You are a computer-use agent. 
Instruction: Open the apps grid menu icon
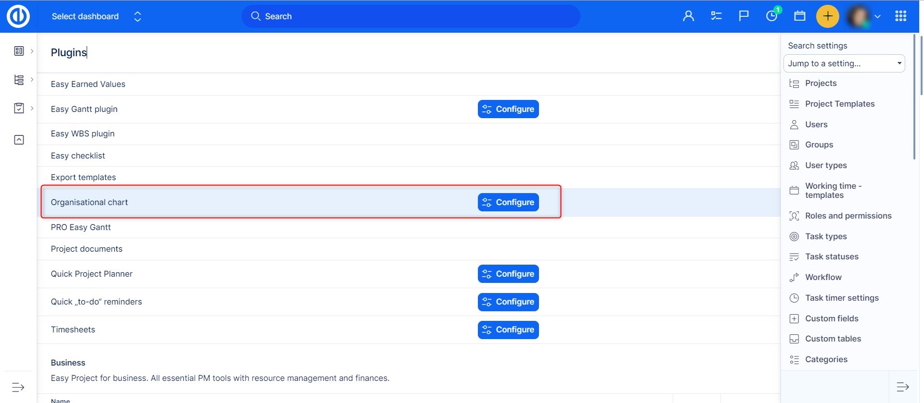pyautogui.click(x=900, y=16)
